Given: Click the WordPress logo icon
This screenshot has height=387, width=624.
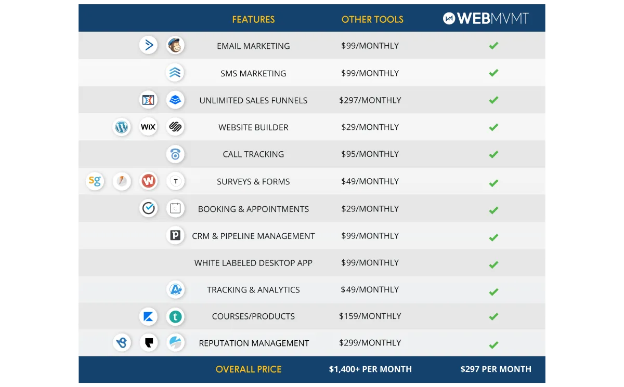Looking at the screenshot, I should point(122,127).
